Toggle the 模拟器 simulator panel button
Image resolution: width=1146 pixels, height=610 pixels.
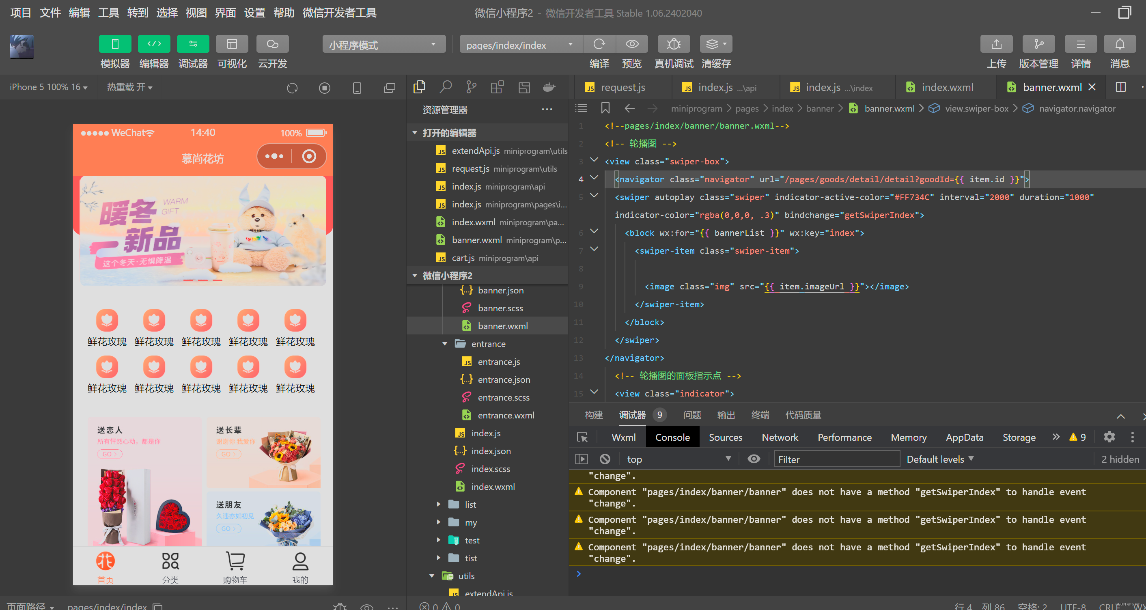pyautogui.click(x=115, y=43)
